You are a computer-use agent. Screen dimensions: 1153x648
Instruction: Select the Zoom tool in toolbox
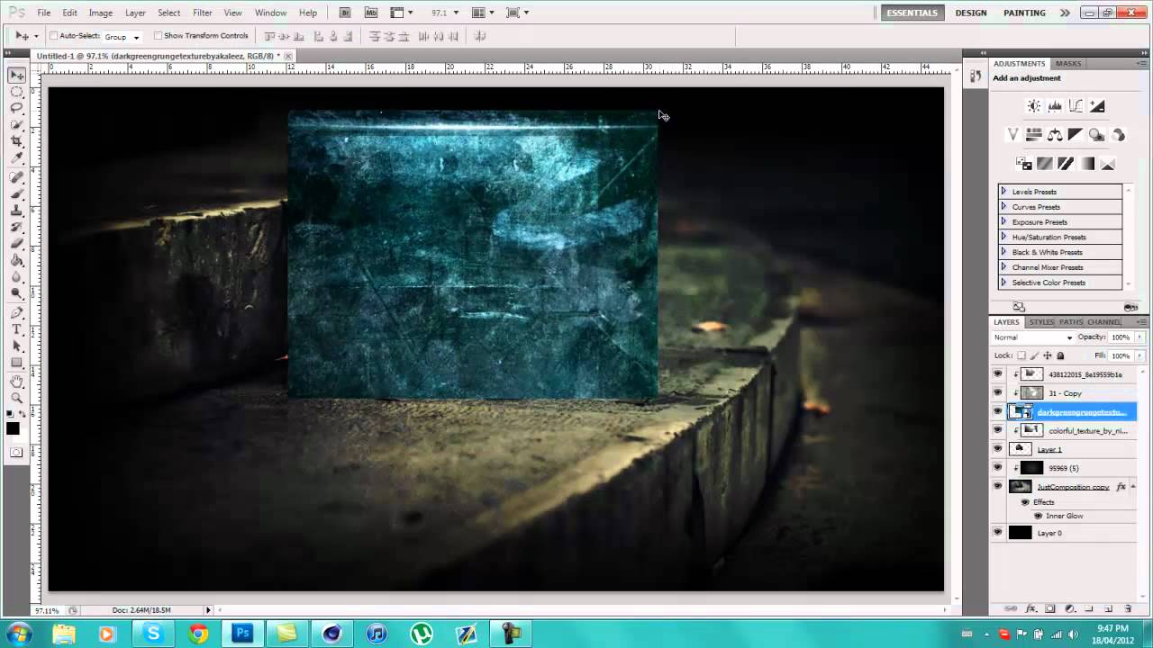click(17, 398)
